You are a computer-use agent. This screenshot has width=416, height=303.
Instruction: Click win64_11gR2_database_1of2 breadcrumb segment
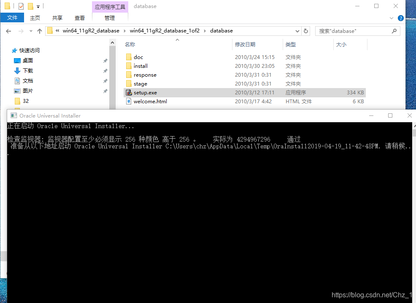pyautogui.click(x=165, y=31)
